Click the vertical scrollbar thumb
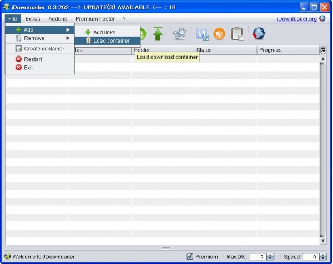333x264 pixels. tap(323, 150)
